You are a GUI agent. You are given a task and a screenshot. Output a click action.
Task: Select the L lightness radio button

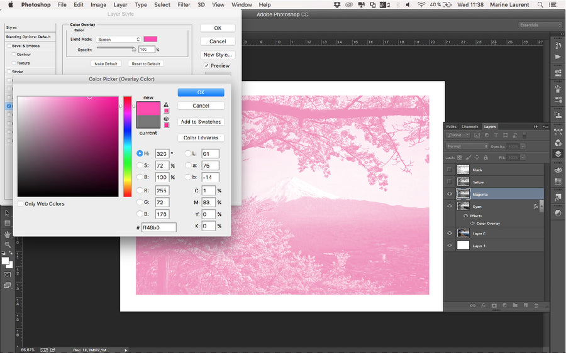(x=187, y=153)
